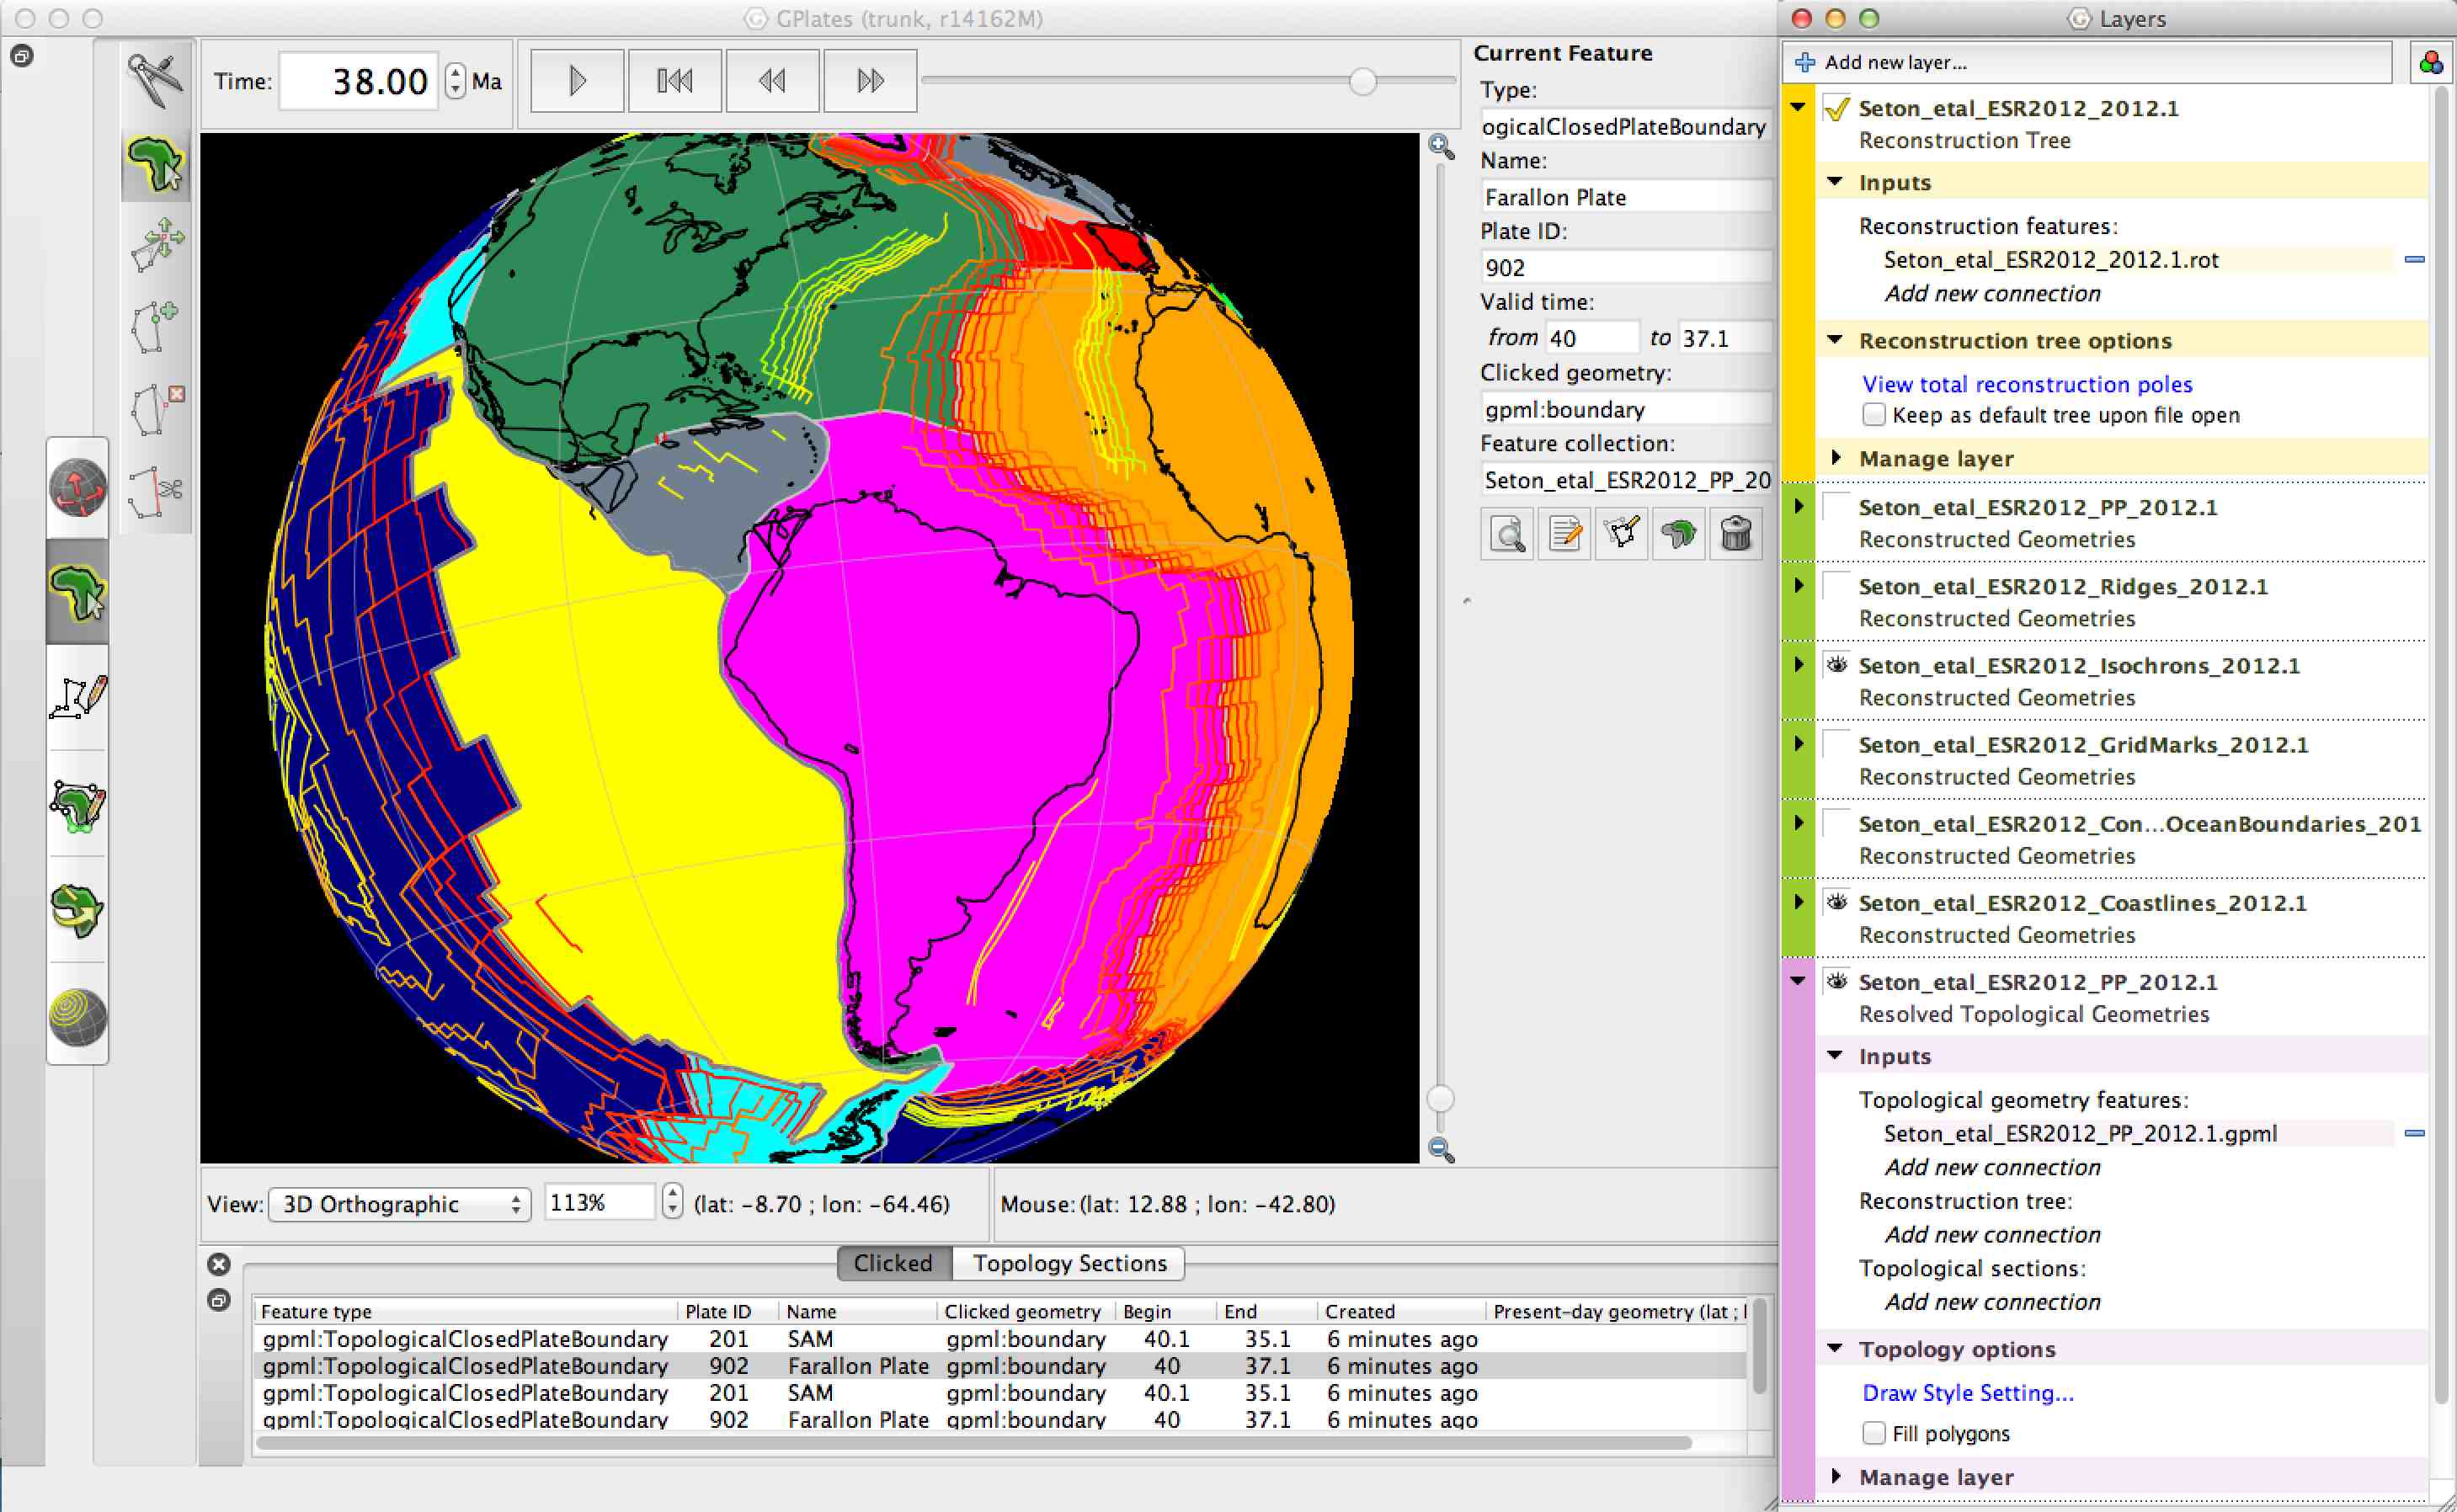Enable the Fill polygons checkbox

click(1874, 1433)
